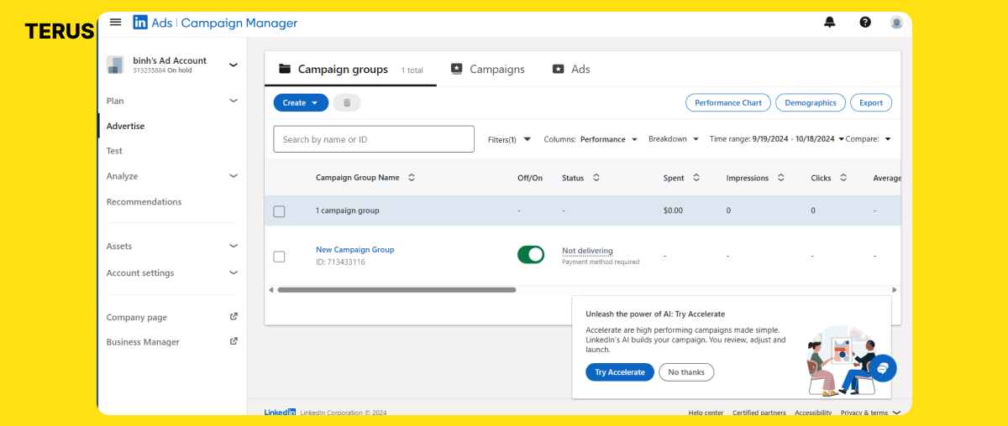This screenshot has width=1008, height=426.
Task: Expand the footer language chevron
Action: 897,412
